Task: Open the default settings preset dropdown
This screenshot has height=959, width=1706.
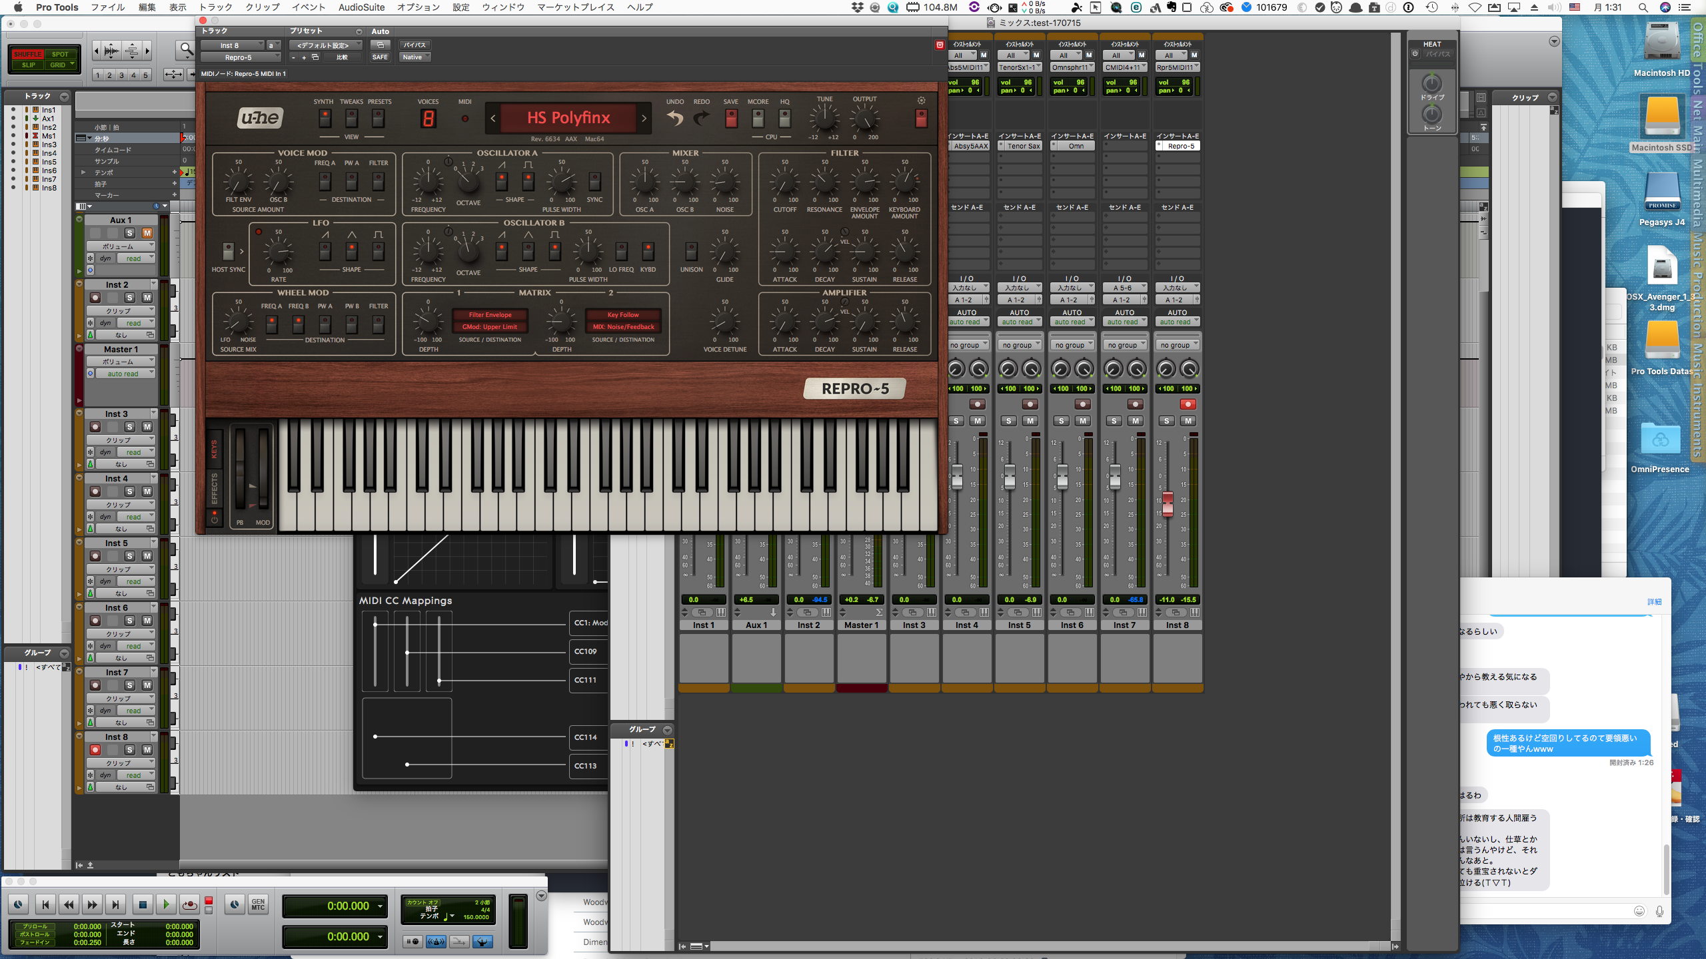Action: [x=325, y=45]
